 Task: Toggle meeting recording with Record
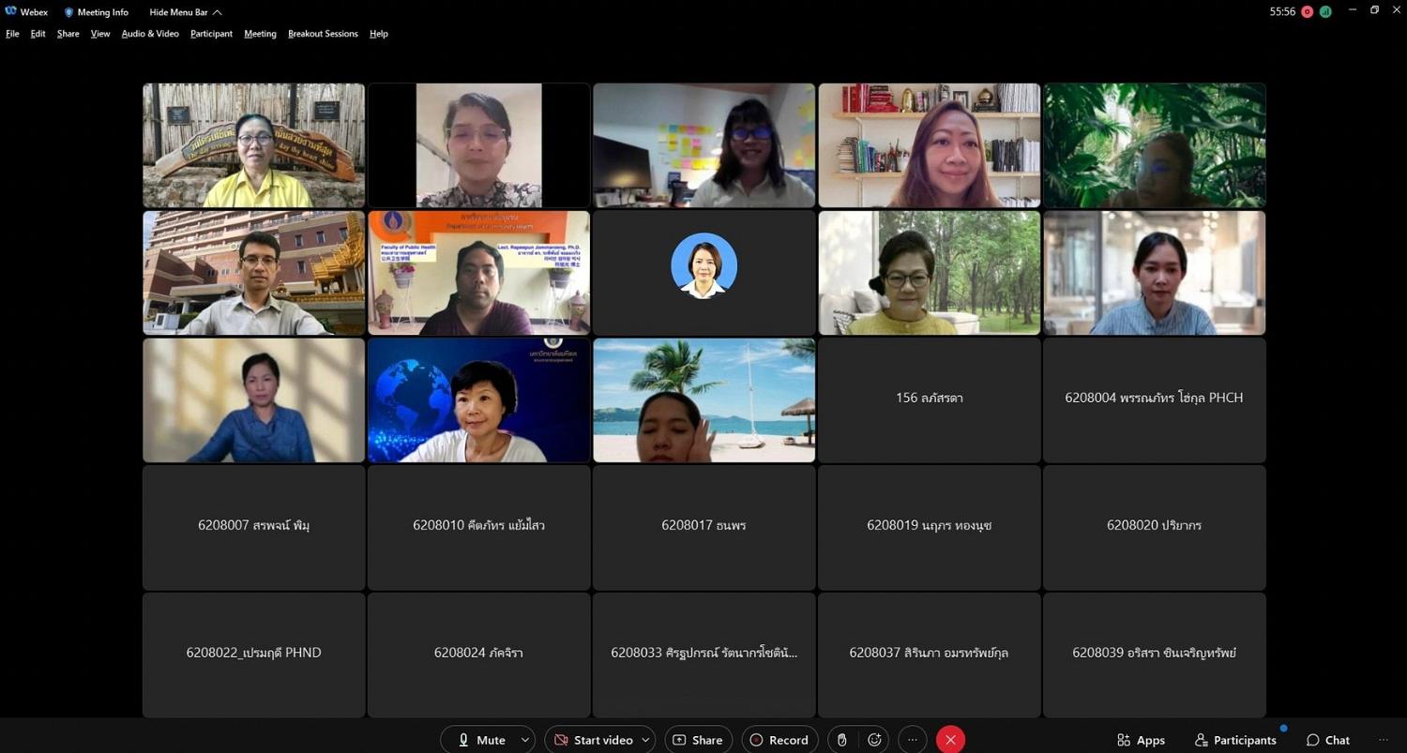(779, 740)
